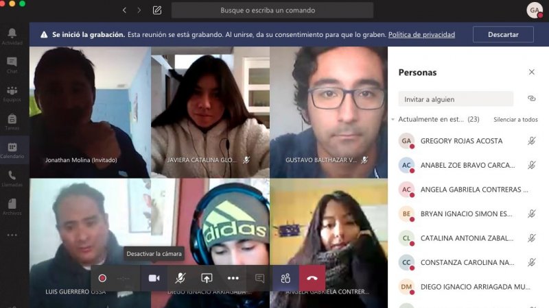Click the DM avatar in participants list
Image resolution: width=549 pixels, height=308 pixels.
tap(406, 287)
